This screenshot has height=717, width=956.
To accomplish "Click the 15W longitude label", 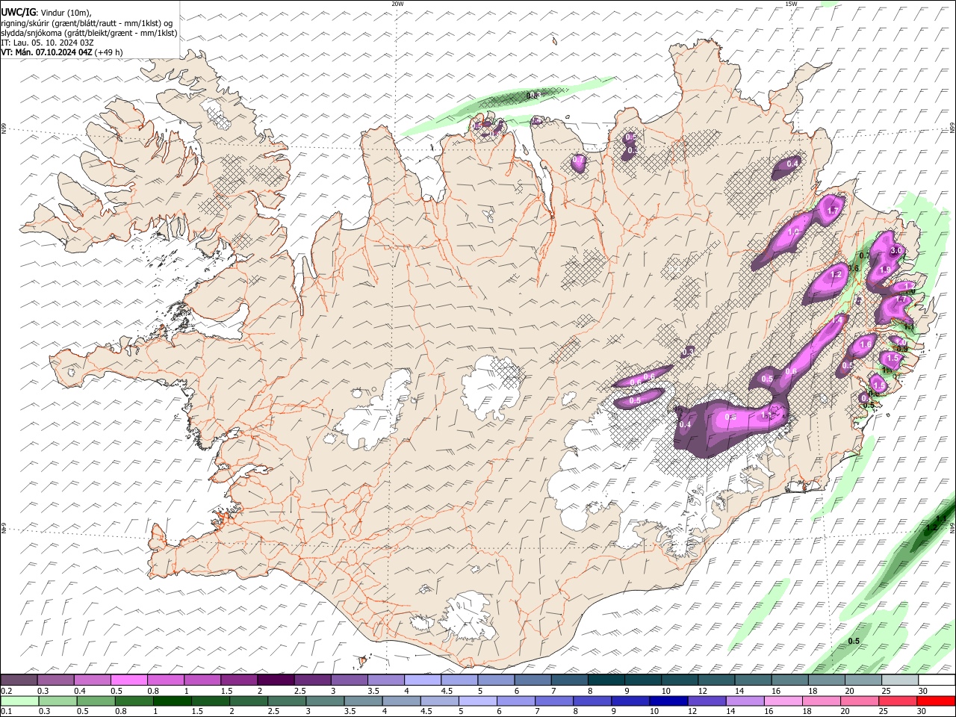I will coord(790,4).
